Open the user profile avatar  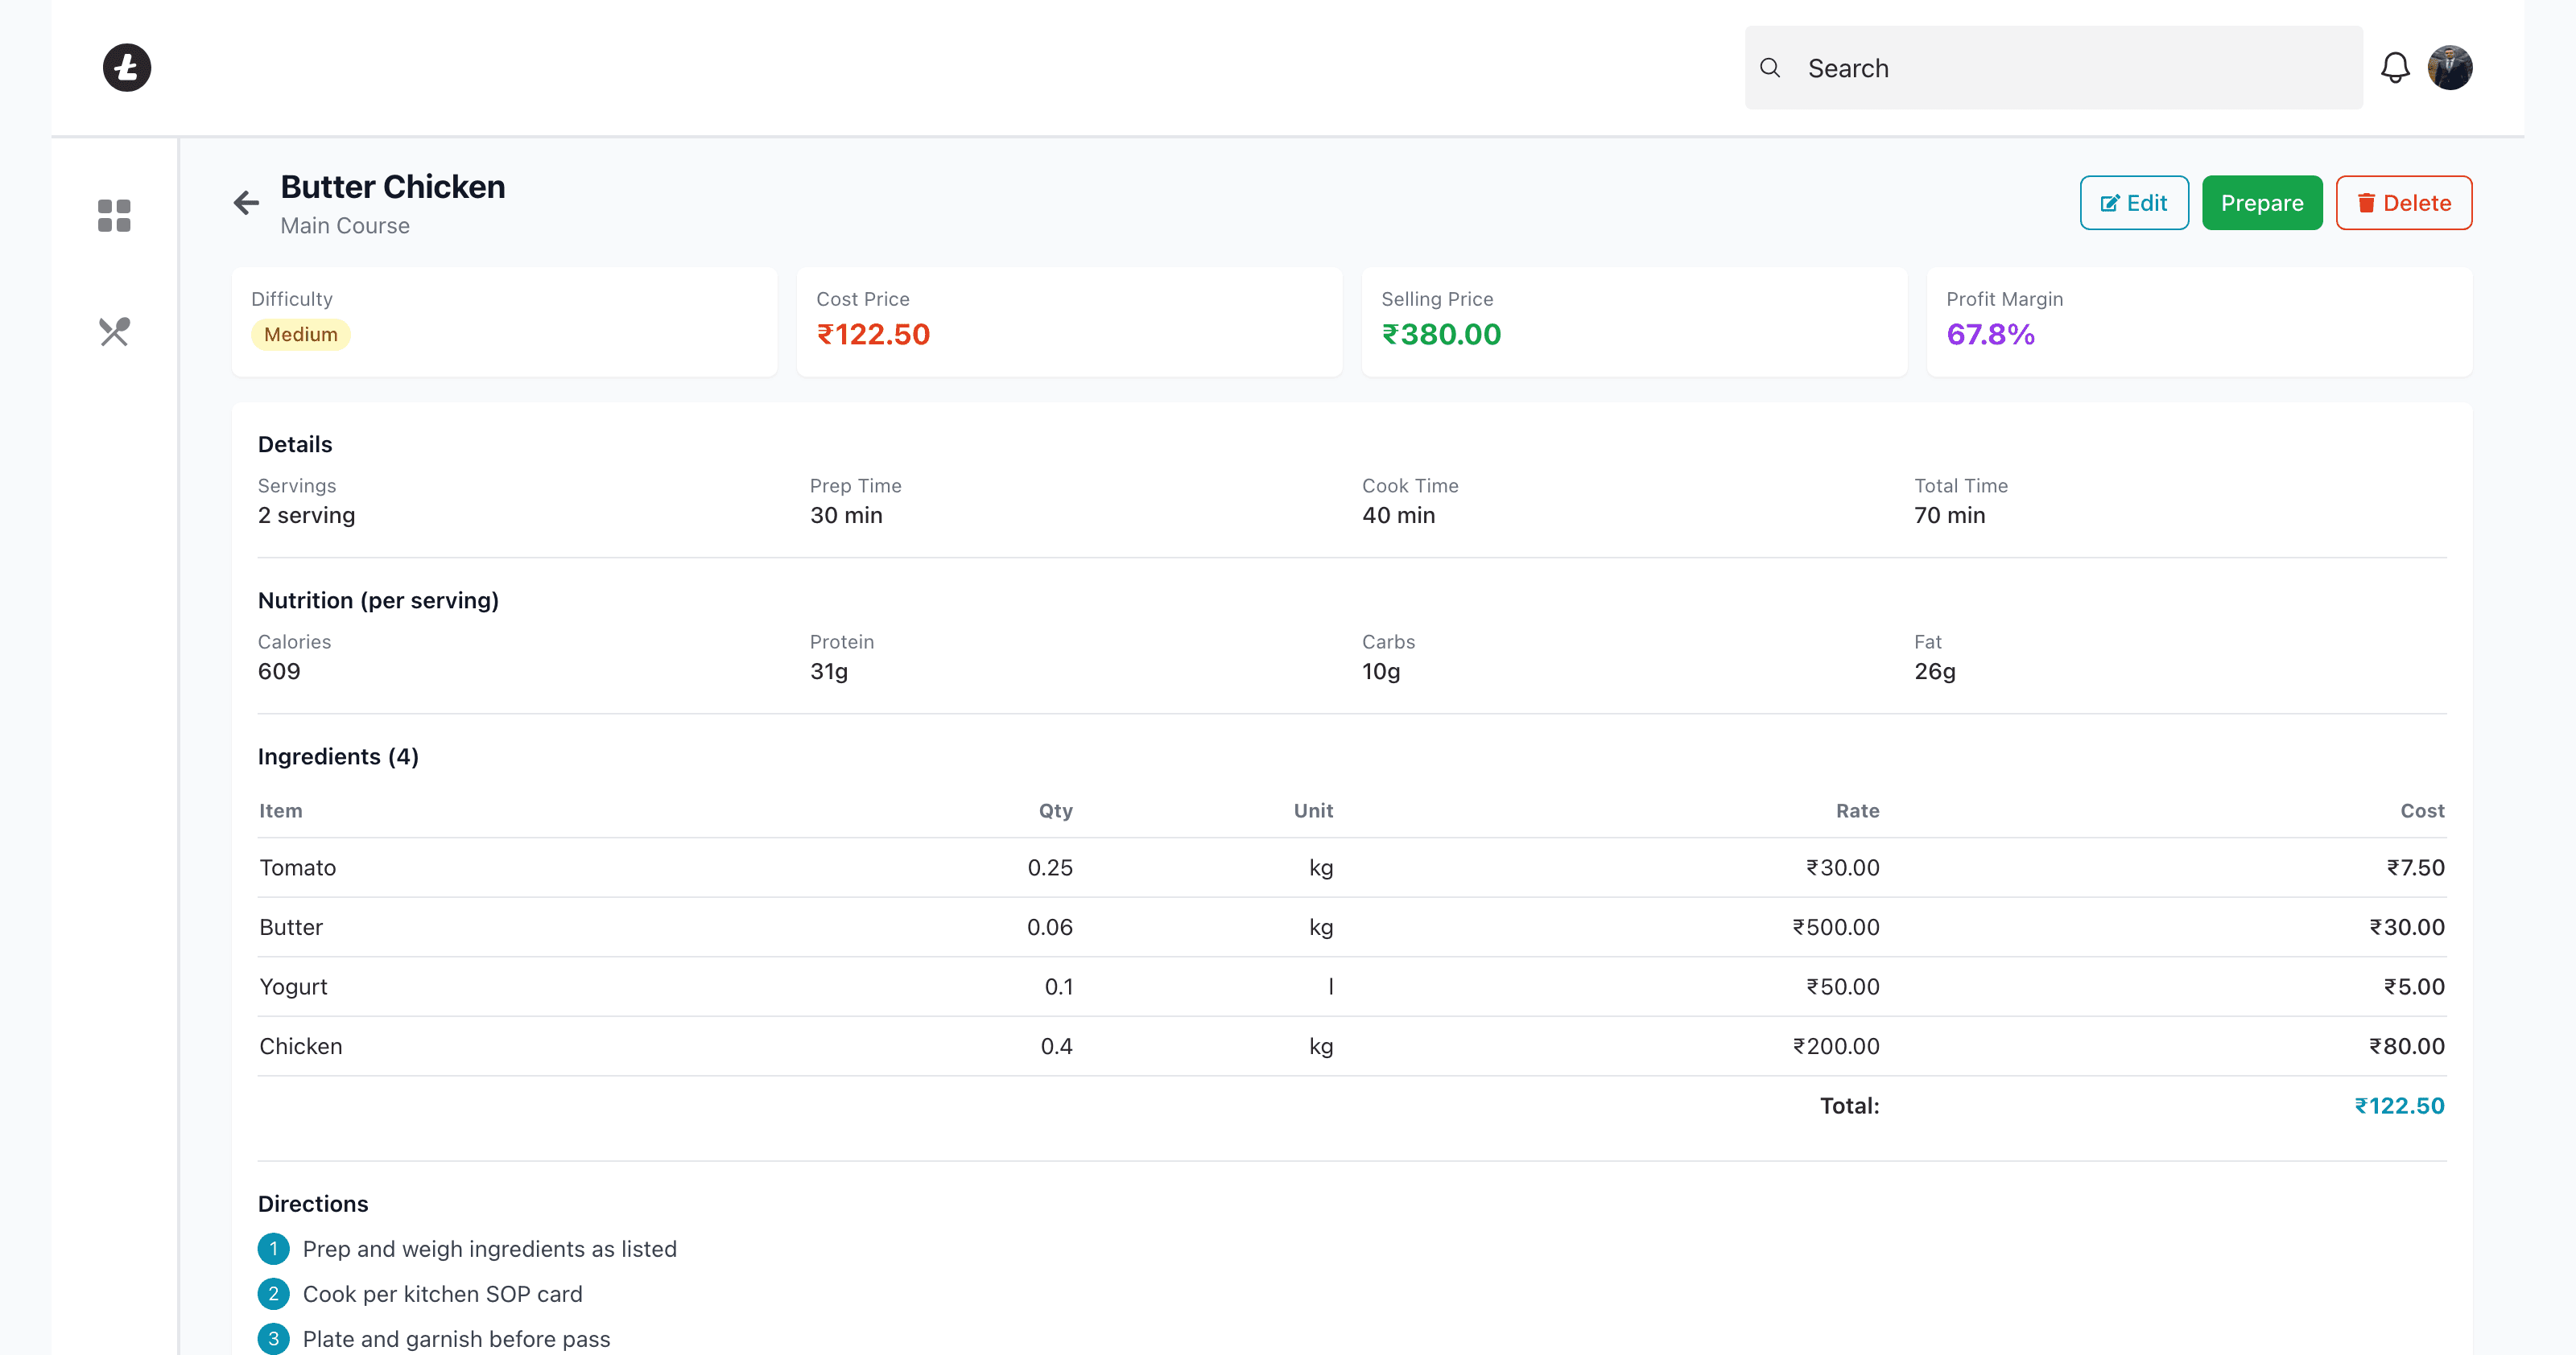click(2450, 68)
